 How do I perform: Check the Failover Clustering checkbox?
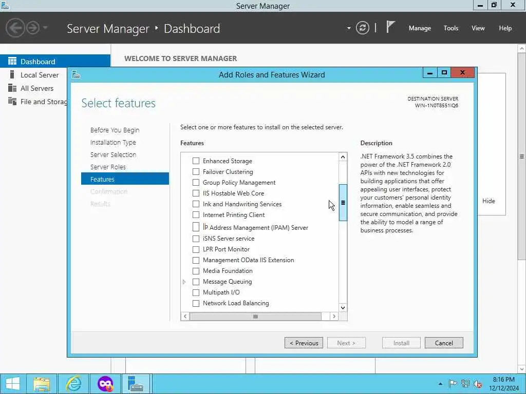[x=196, y=172]
